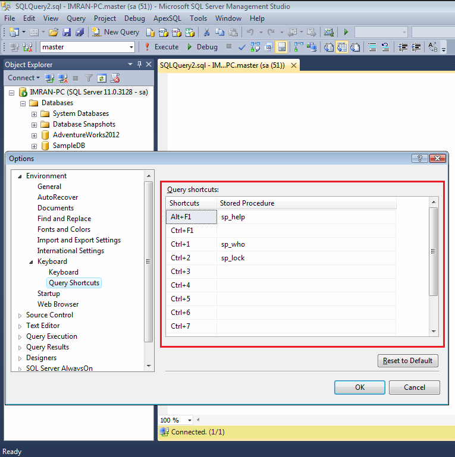Open Analysis Services MDX Query icon
The width and height of the screenshot is (455, 457).
[164, 32]
